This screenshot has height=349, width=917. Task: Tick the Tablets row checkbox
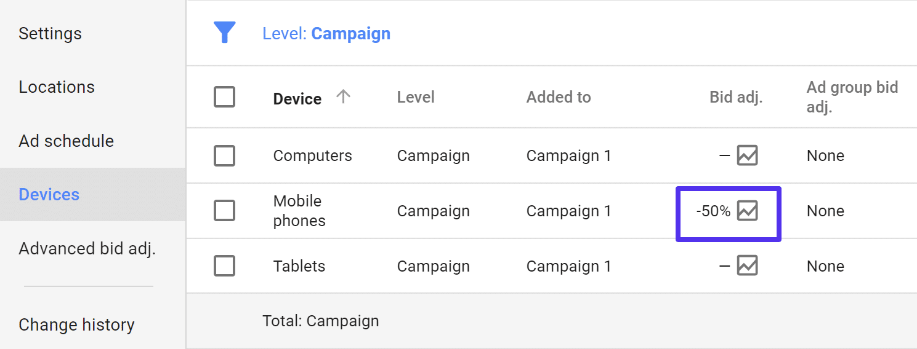[x=224, y=266]
